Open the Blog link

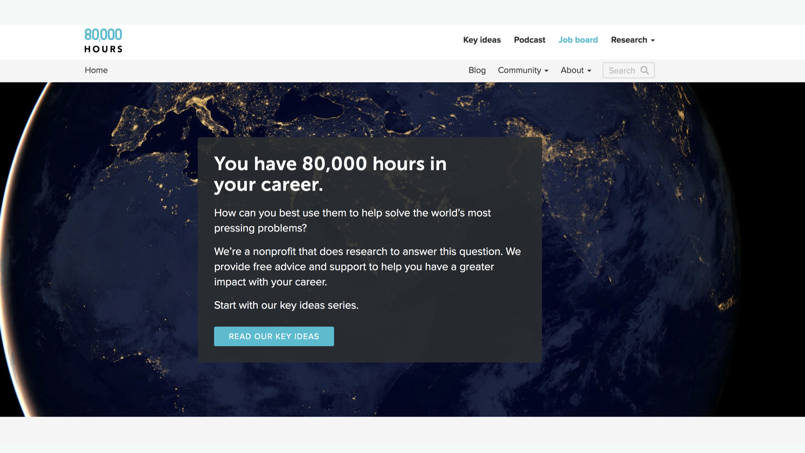tap(477, 70)
